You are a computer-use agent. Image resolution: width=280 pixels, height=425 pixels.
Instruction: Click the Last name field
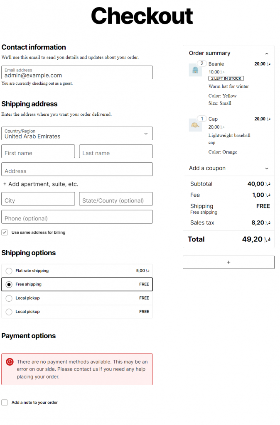(115, 151)
